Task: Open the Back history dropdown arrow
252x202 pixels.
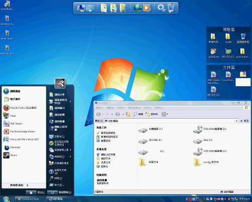Action: point(112,114)
